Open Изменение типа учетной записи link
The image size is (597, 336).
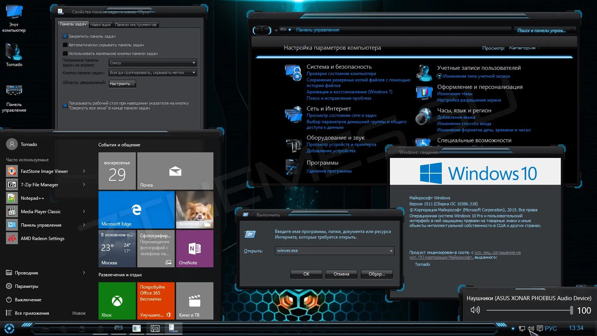pos(476,76)
